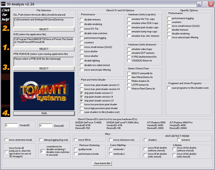Image resolution: width=215 pixels, height=170 pixels.
Task: Click the DLL Path text box
Action: tap(44, 22)
